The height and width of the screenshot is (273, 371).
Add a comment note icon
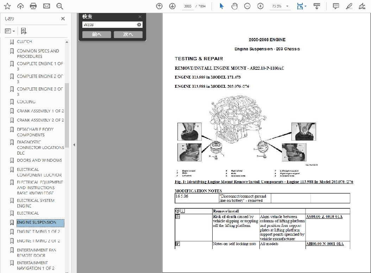pyautogui.click(x=336, y=6)
